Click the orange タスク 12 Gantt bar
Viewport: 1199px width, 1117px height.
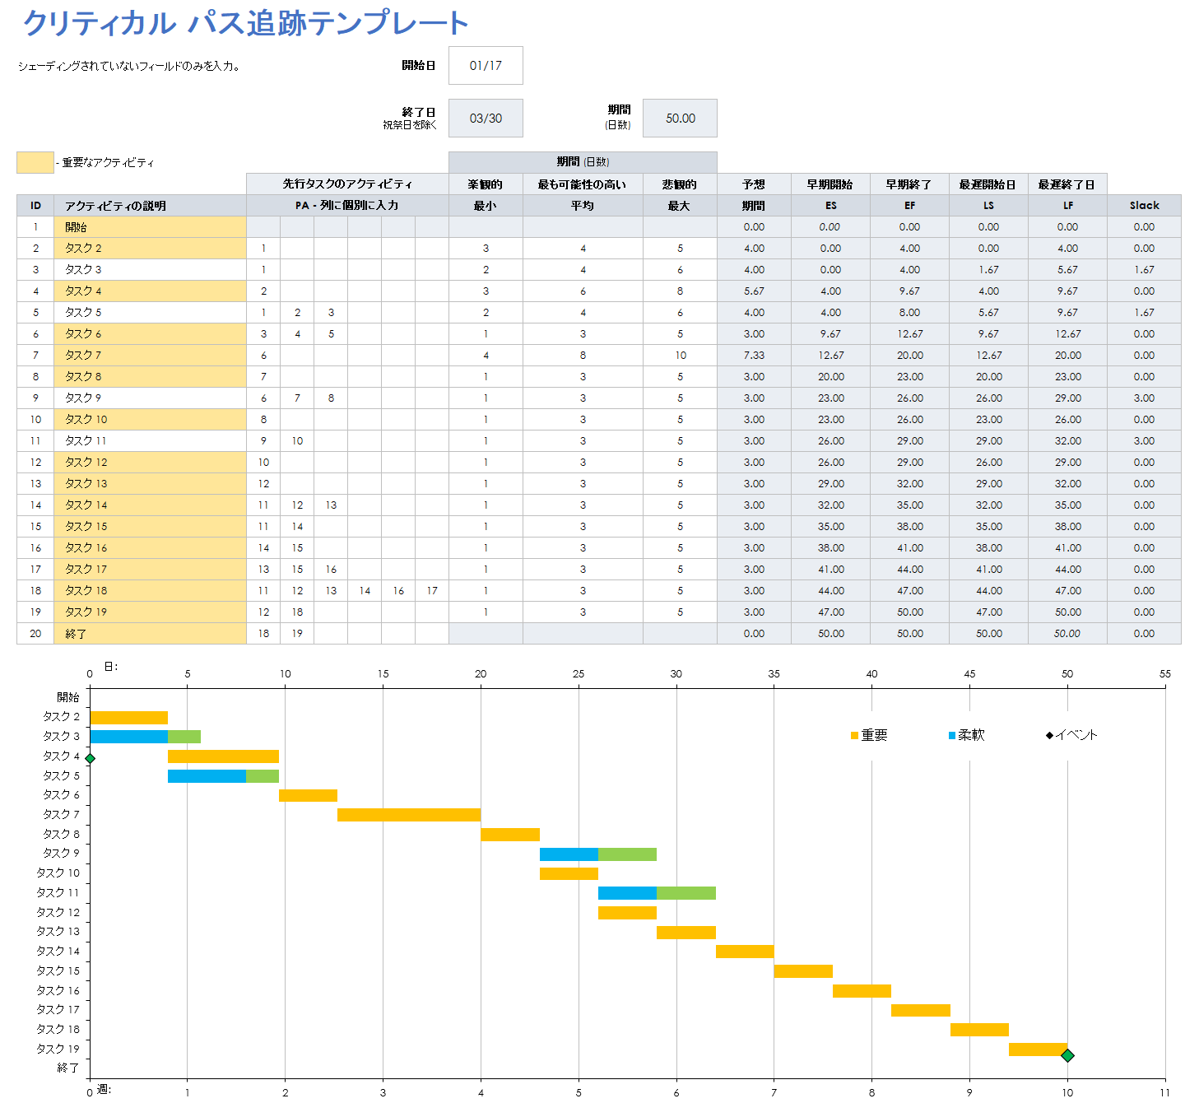click(x=627, y=913)
